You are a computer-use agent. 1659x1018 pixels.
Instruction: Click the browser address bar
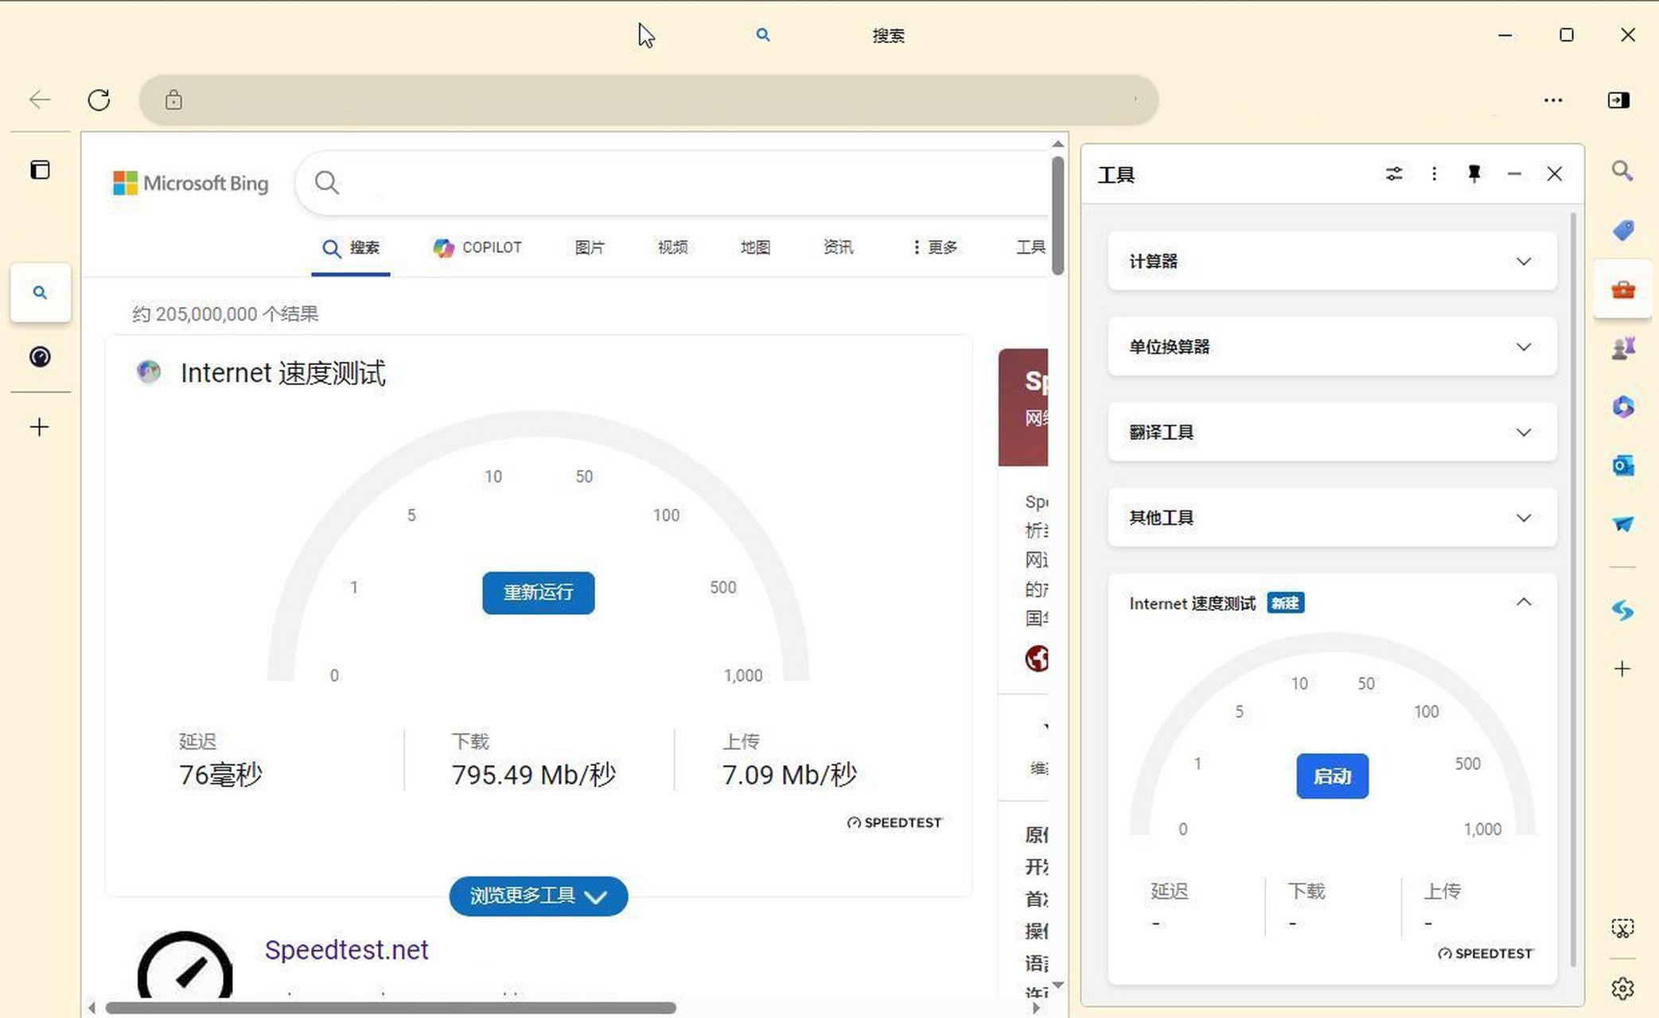click(x=648, y=100)
